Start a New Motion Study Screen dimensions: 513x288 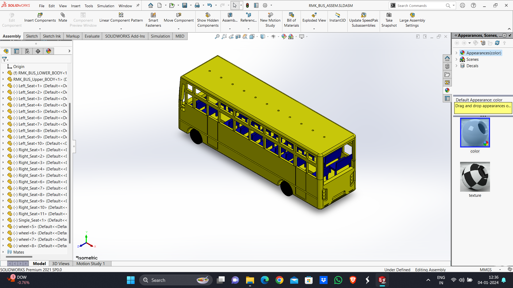coord(270,15)
